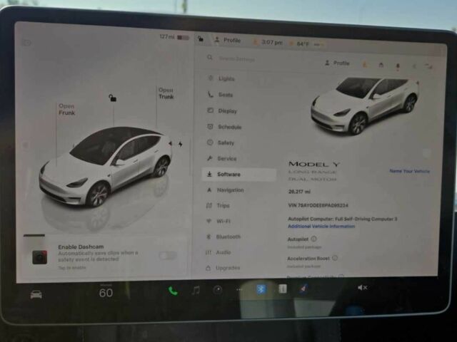The height and width of the screenshot is (342, 457).
Task: Open Additional Vehicle Information link
Action: click(x=321, y=227)
